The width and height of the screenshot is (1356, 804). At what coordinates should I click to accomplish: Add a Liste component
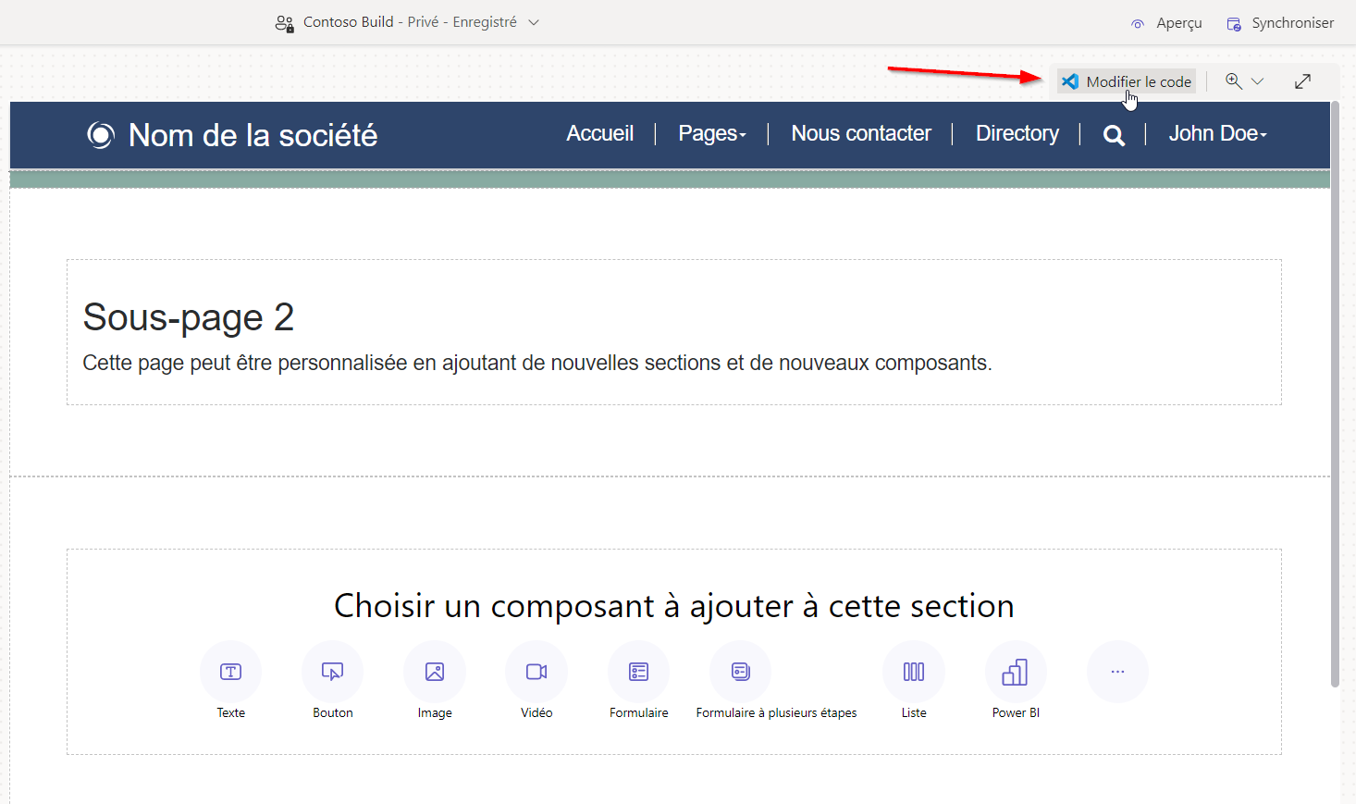click(x=914, y=672)
